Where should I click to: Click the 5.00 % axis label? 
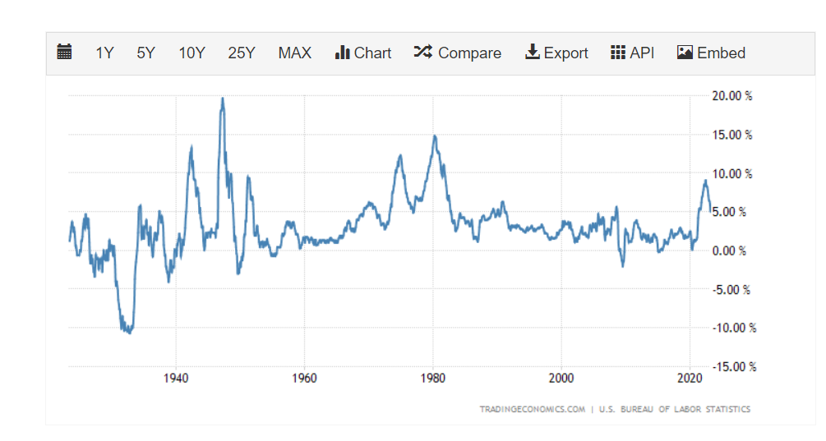pyautogui.click(x=729, y=212)
